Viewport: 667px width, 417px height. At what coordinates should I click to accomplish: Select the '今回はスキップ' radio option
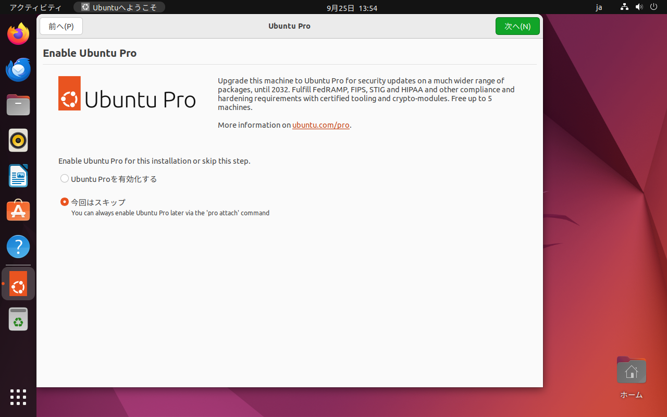tap(65, 202)
